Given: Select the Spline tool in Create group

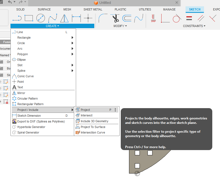Looking at the screenshot, I should tap(53, 18).
